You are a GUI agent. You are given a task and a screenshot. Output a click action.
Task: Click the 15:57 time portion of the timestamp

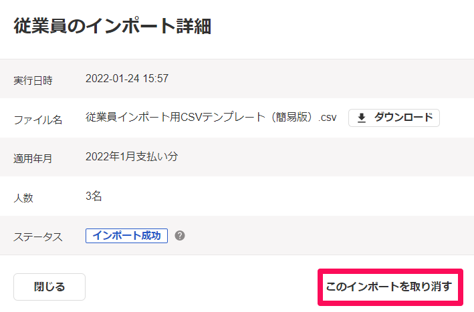pyautogui.click(x=155, y=79)
